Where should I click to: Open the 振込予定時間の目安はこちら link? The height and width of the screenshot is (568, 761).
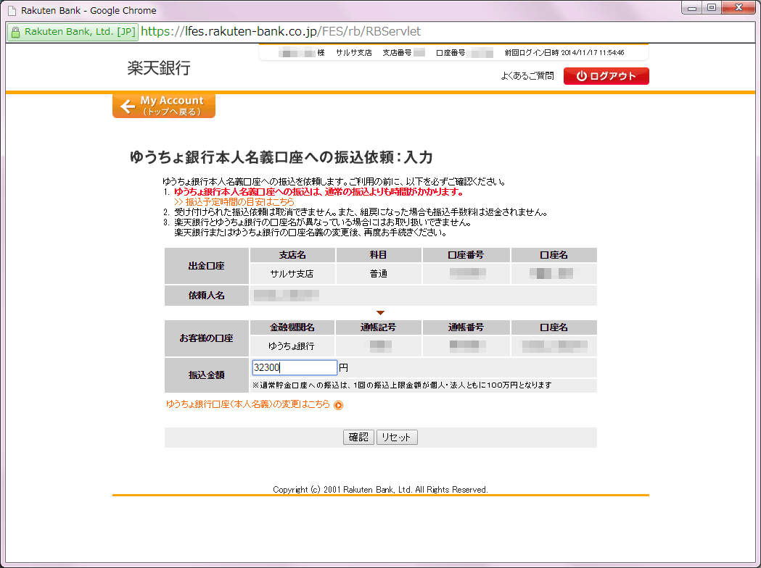[234, 201]
